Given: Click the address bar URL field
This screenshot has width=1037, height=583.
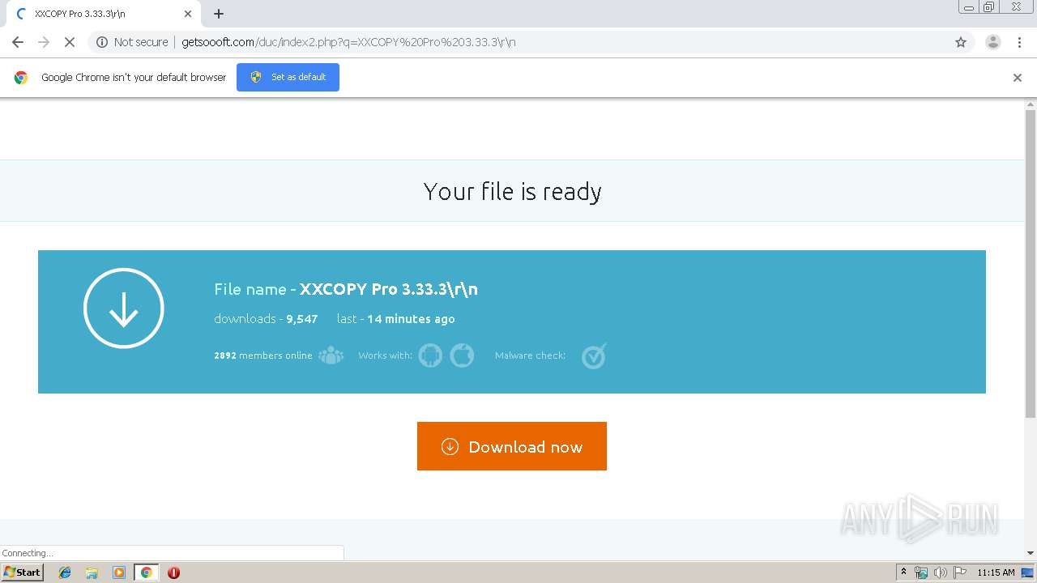Looking at the screenshot, I should coord(518,42).
